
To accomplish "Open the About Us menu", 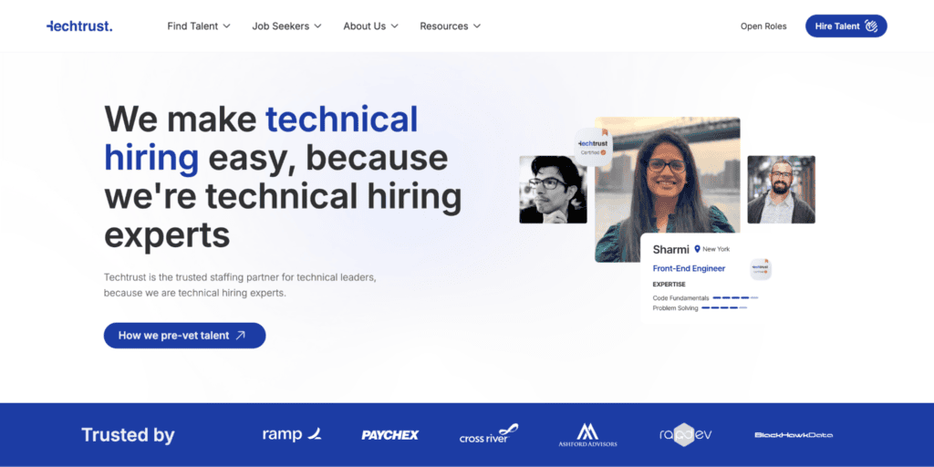I will coord(370,26).
